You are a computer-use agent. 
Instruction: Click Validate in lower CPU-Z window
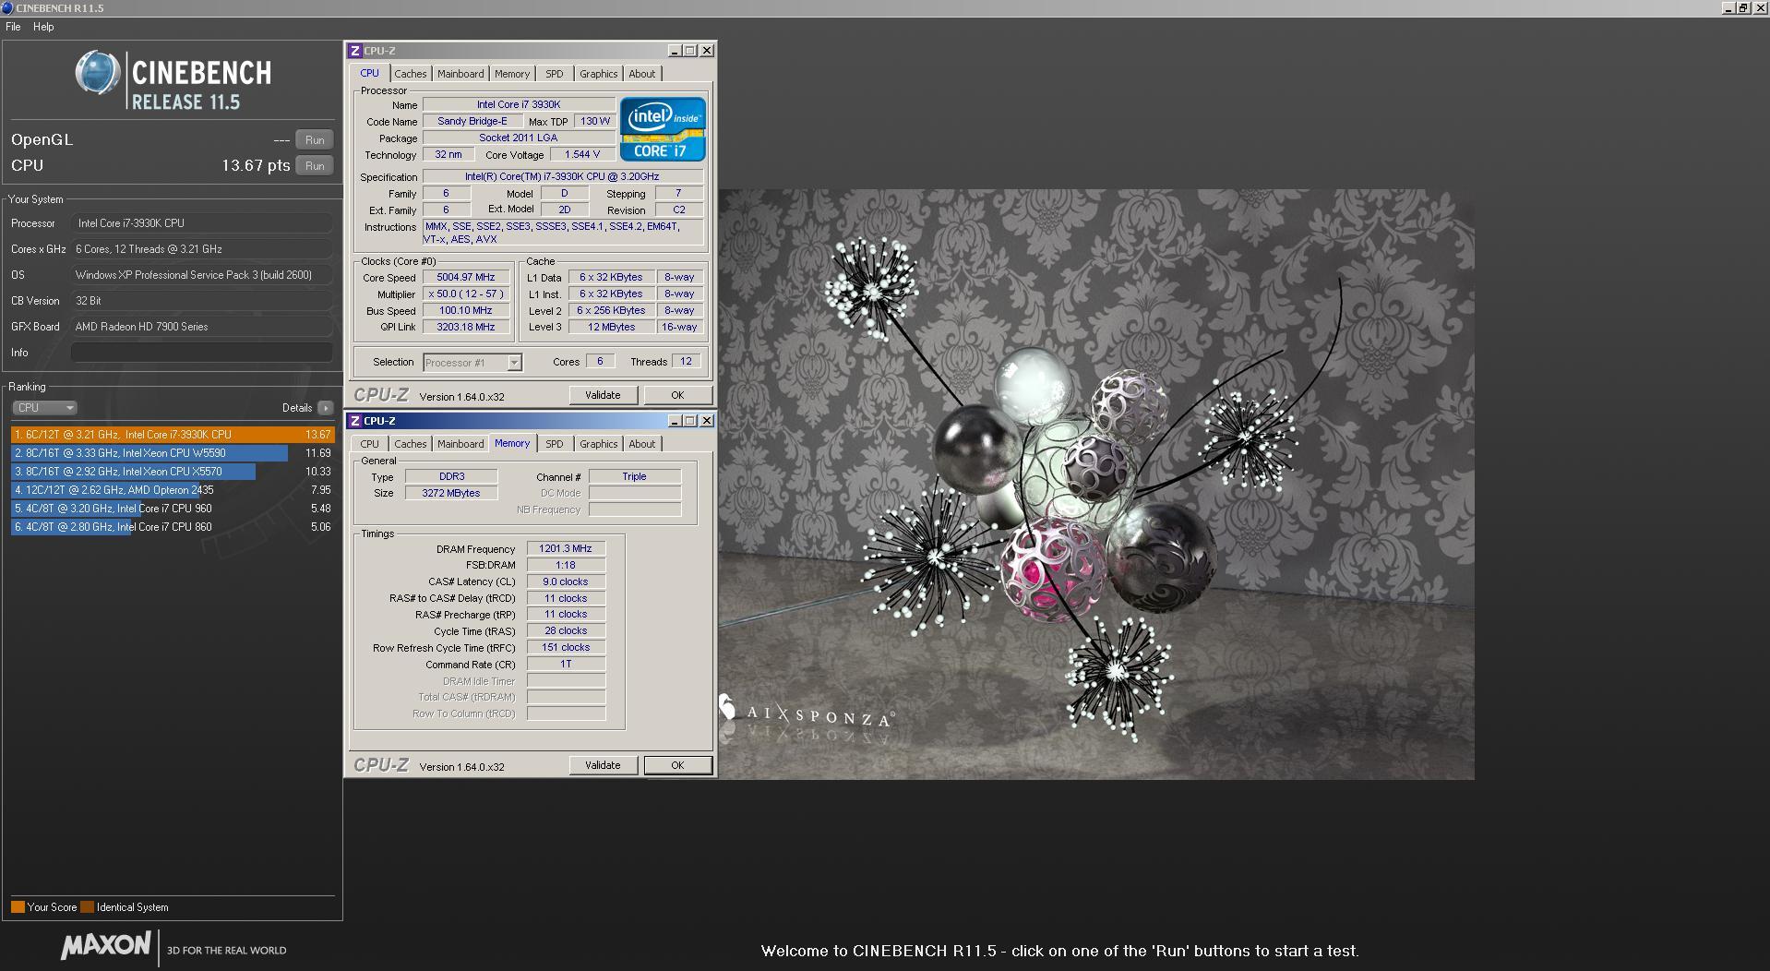(603, 765)
